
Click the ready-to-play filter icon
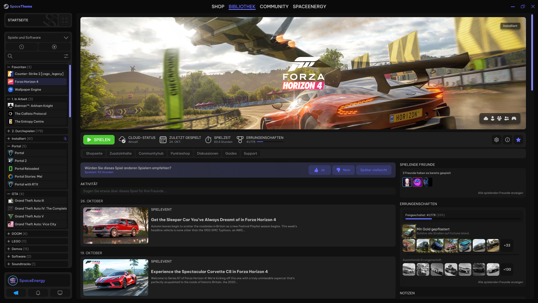pyautogui.click(x=54, y=47)
